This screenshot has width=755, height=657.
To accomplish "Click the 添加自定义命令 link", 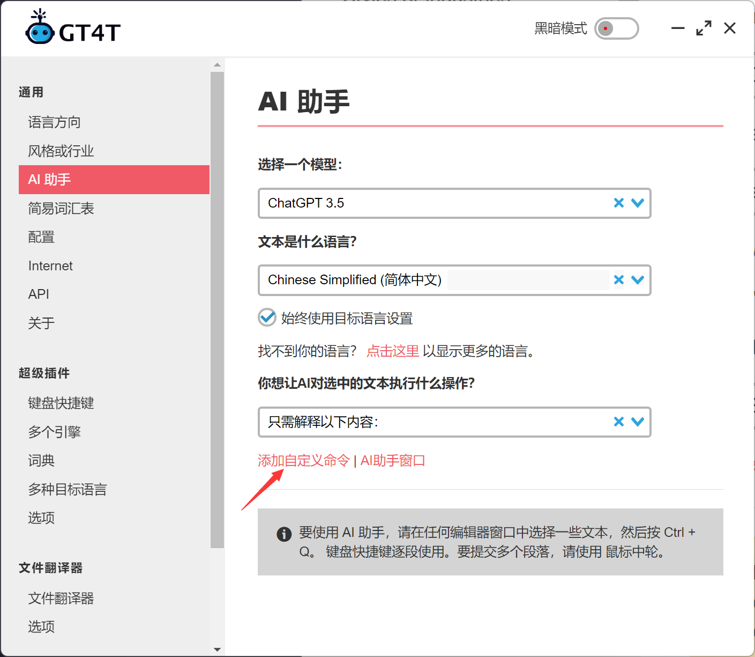I will click(x=303, y=461).
